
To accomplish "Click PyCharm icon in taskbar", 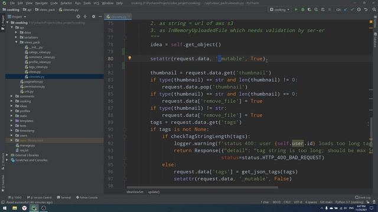I will (x=34, y=208).
